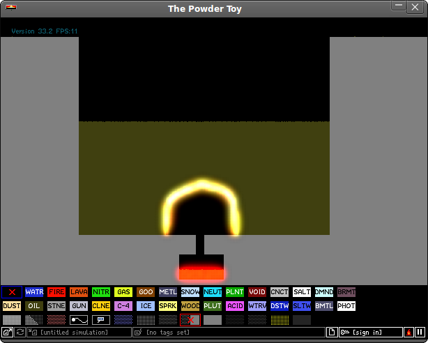Select the PLNT plant element
This screenshot has height=343, width=428.
click(235, 292)
